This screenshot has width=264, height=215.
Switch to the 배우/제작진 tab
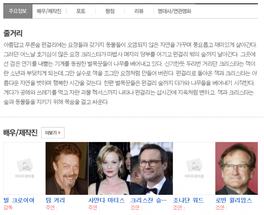tap(49, 11)
